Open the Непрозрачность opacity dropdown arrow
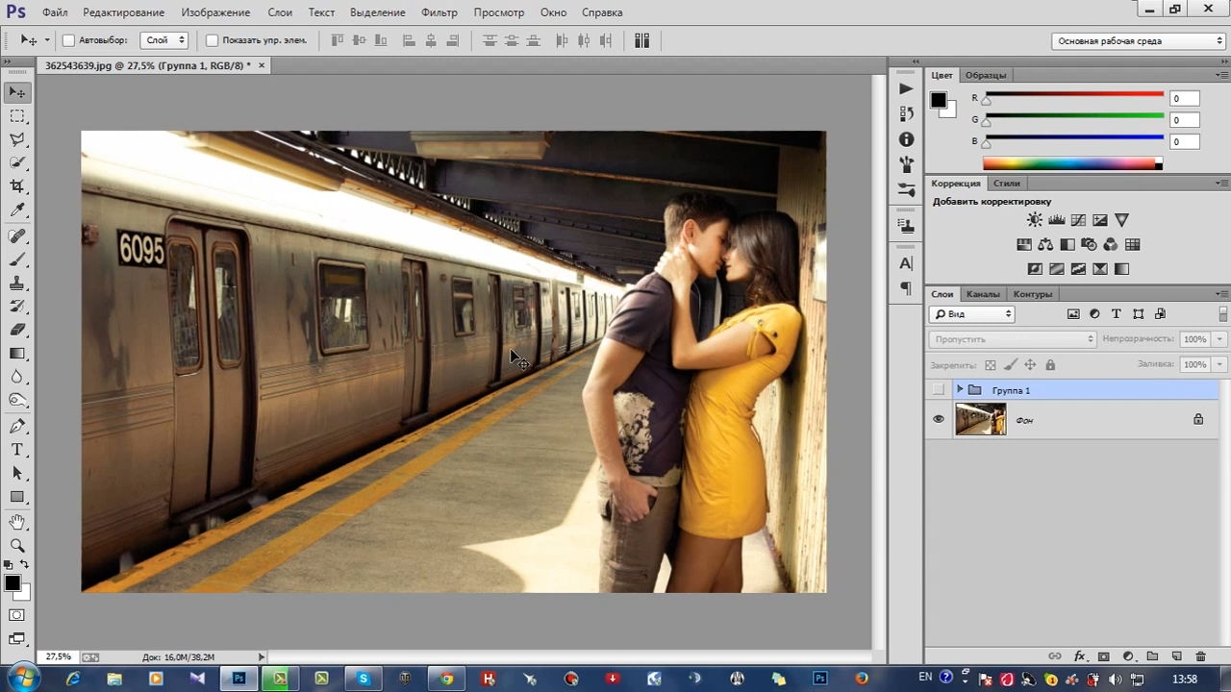Screen dimensions: 1231x692 pos(1219,339)
